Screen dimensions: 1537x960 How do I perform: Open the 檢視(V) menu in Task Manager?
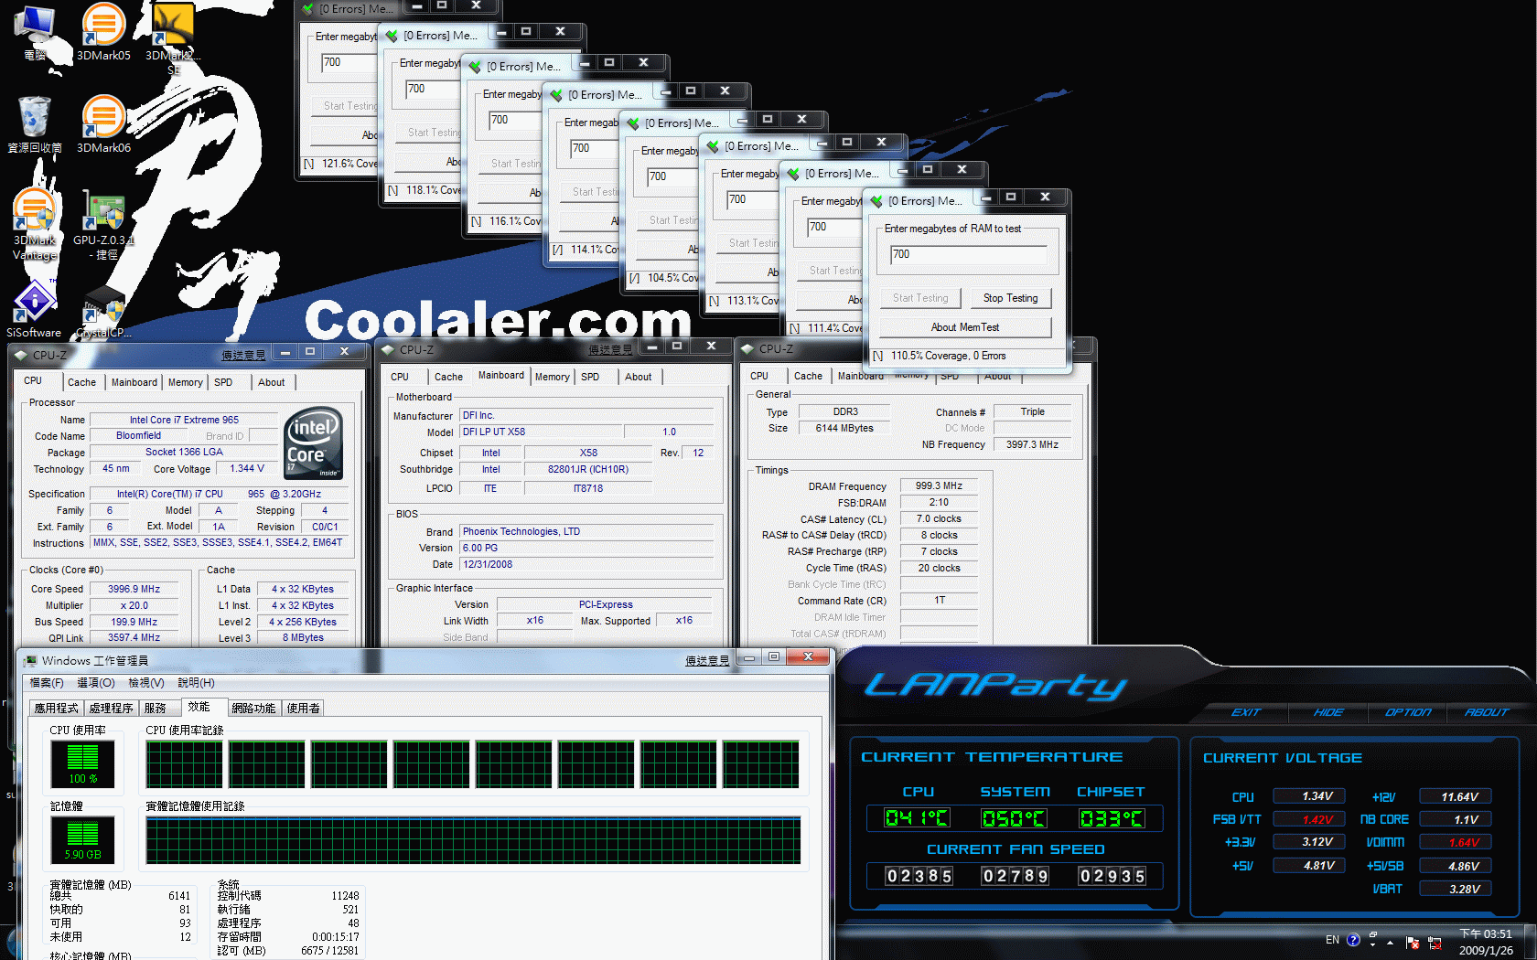pyautogui.click(x=146, y=683)
